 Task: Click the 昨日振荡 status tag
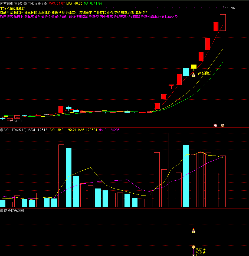click(x=6, y=17)
